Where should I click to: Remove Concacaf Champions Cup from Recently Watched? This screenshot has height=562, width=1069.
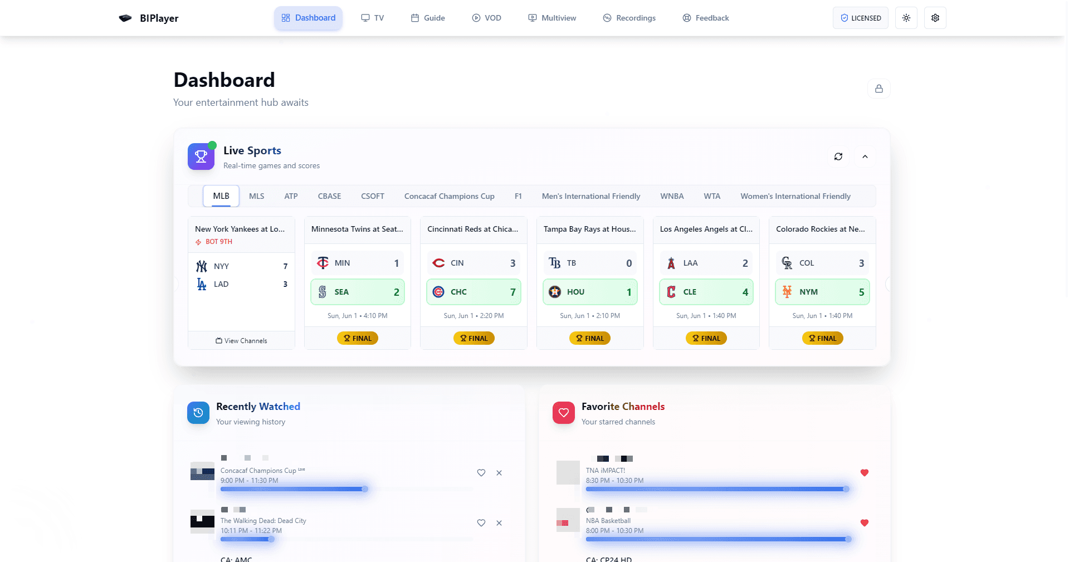pos(499,473)
